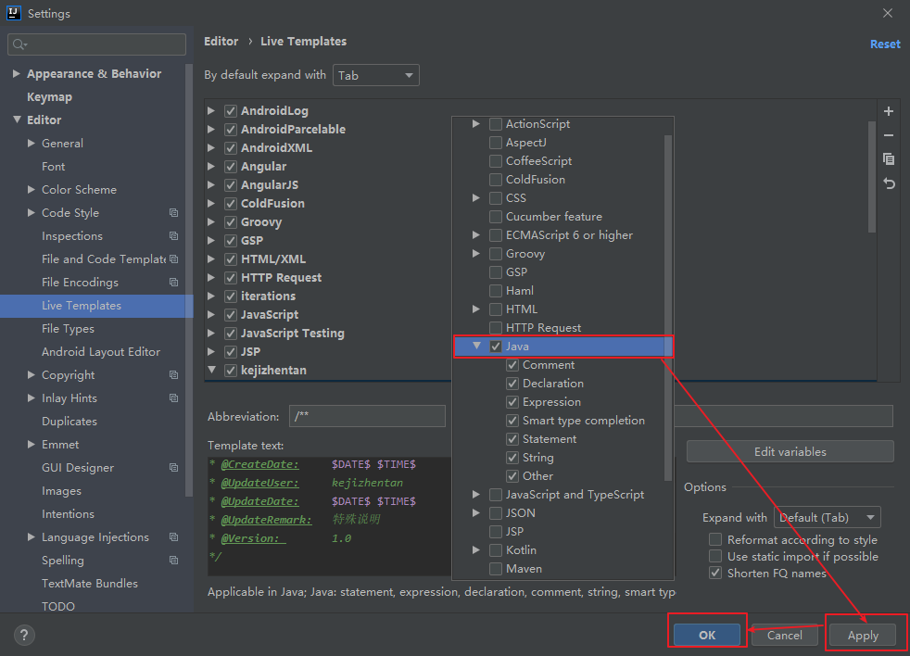The height and width of the screenshot is (656, 910).
Task: Click the Reset link
Action: click(885, 44)
